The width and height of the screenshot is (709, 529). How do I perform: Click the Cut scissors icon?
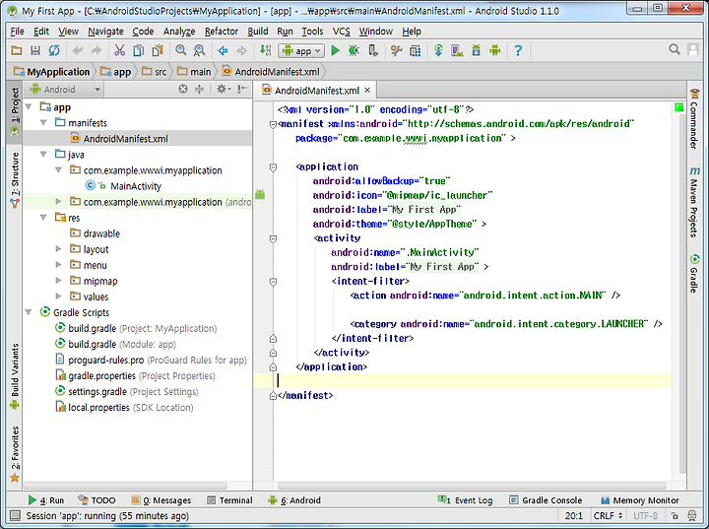(119, 50)
